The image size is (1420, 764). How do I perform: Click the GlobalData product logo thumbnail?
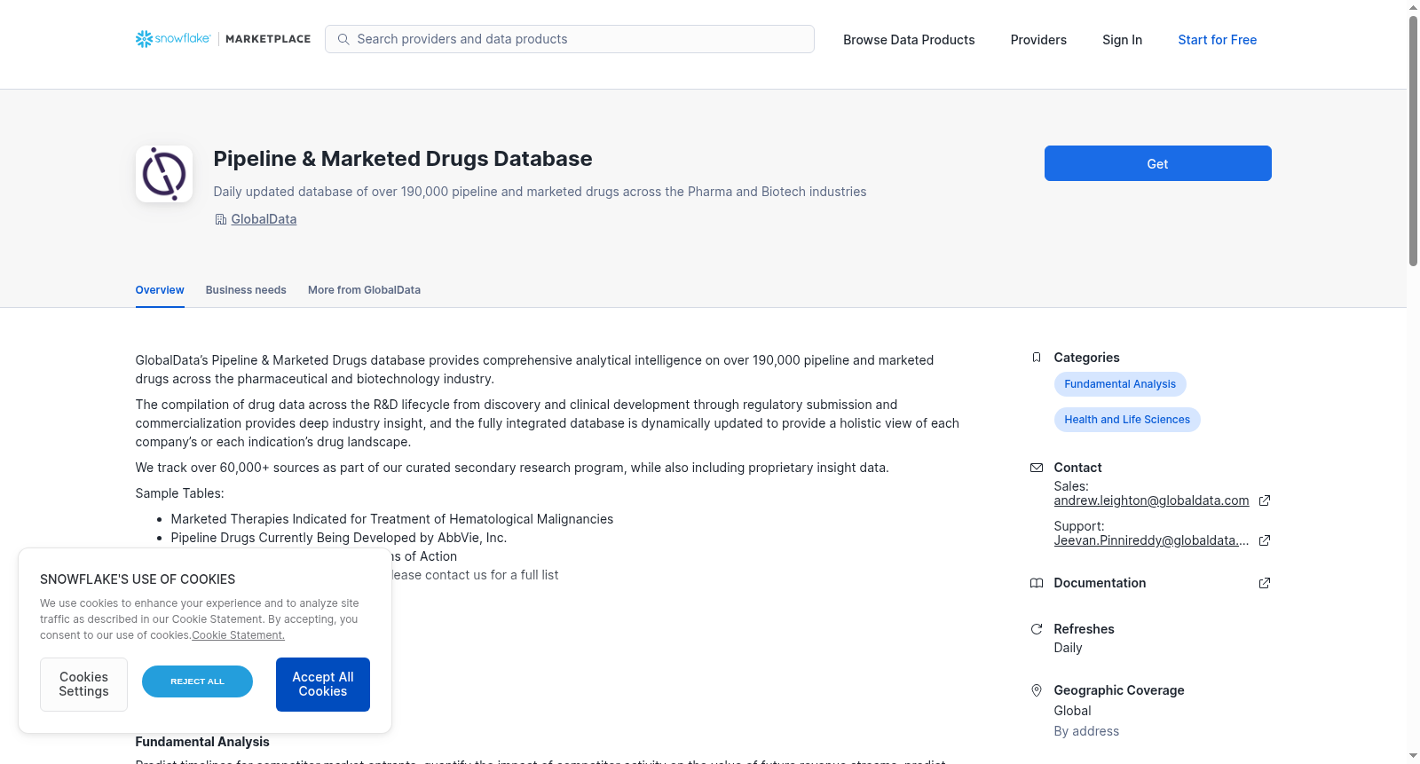(164, 174)
